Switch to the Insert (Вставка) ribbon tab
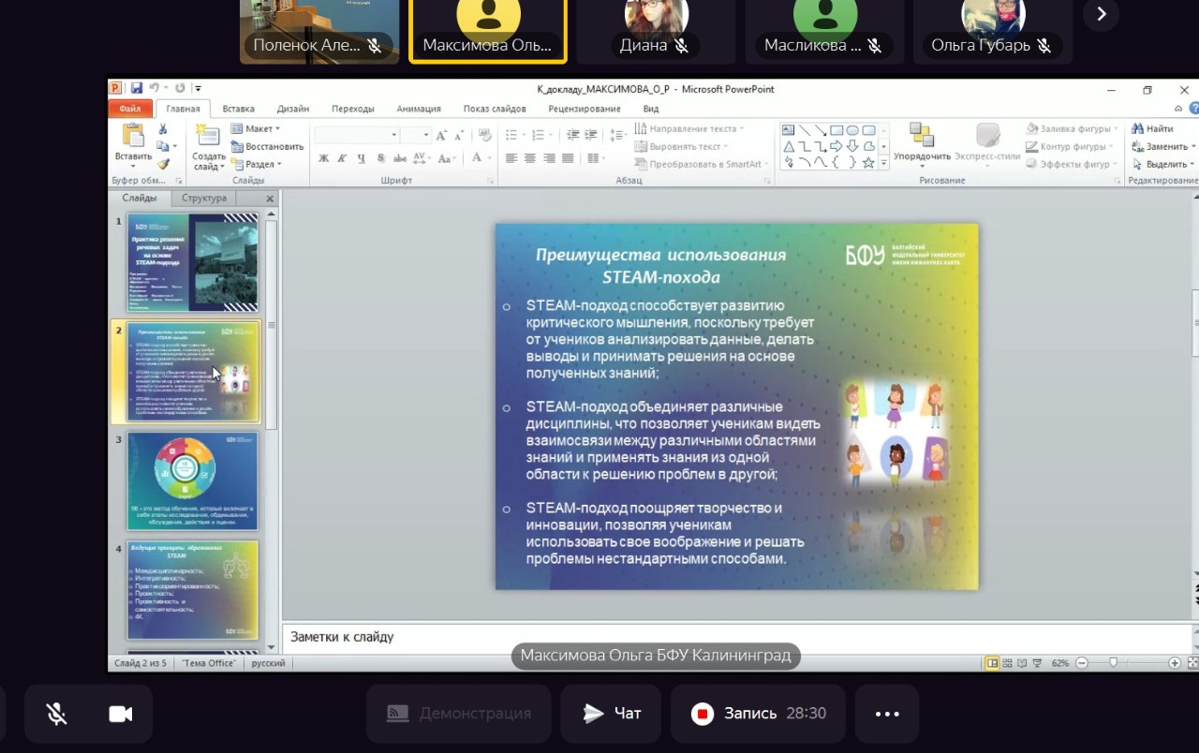Viewport: 1199px width, 753px height. point(238,109)
